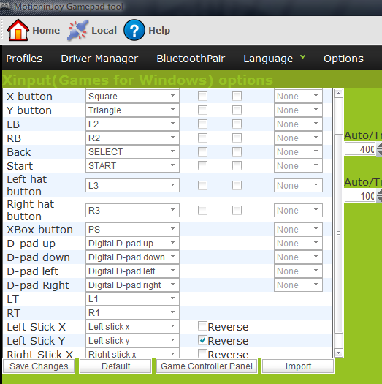This screenshot has width=382, height=384.
Task: Open the LT mapping dropdown showing L1
Action: click(x=132, y=298)
